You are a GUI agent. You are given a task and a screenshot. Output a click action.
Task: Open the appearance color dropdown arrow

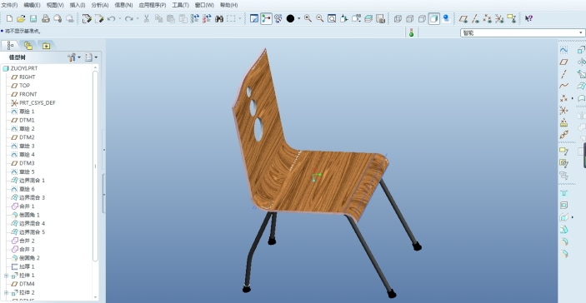pos(299,18)
